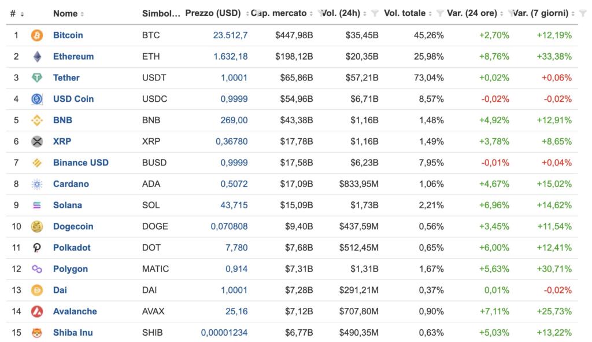The image size is (592, 342).
Task: Open the Cardano link
Action: coord(71,184)
